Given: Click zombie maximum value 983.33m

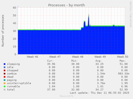Looking at the screenshot, I should click(124, 74).
